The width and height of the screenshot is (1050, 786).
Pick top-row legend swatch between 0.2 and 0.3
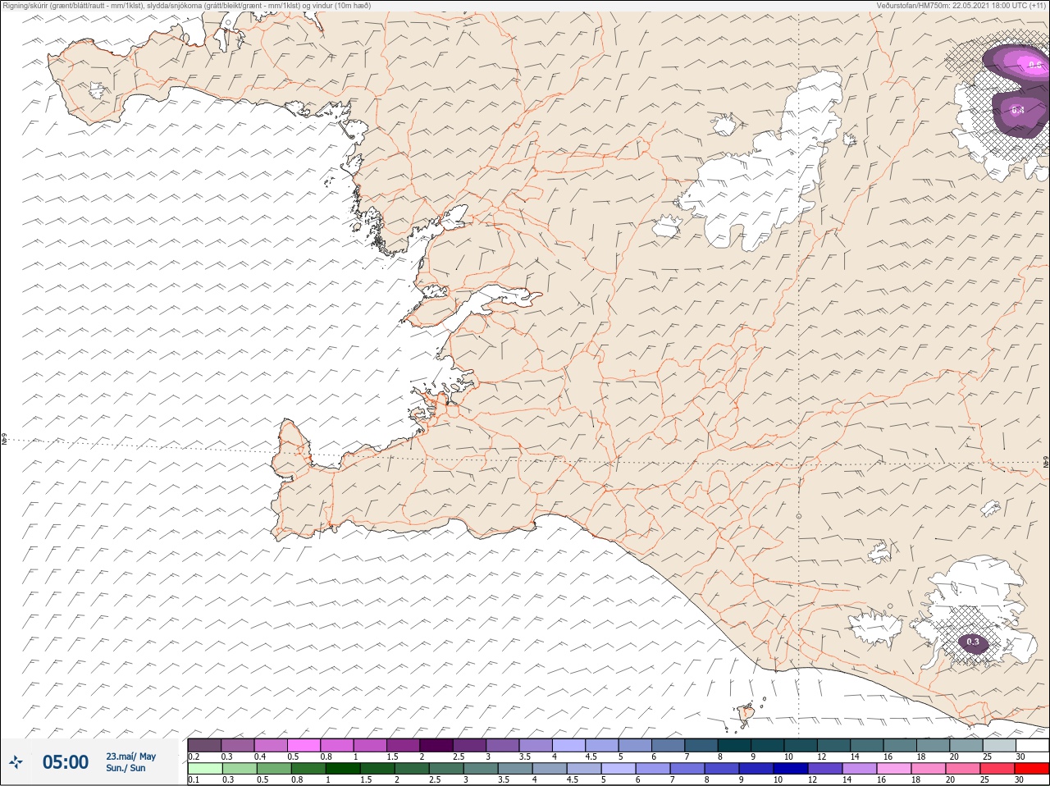coord(204,745)
